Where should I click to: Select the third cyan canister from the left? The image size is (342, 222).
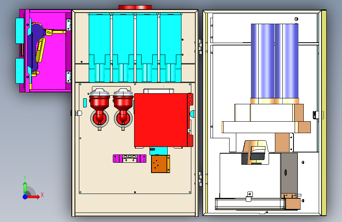pos(147,47)
